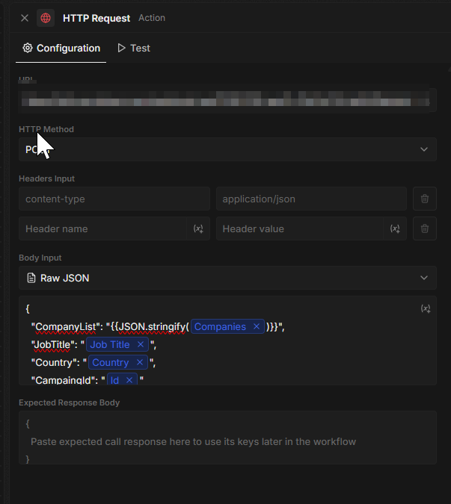
Task: Click the "Country" key text in the body
Action: pos(55,363)
